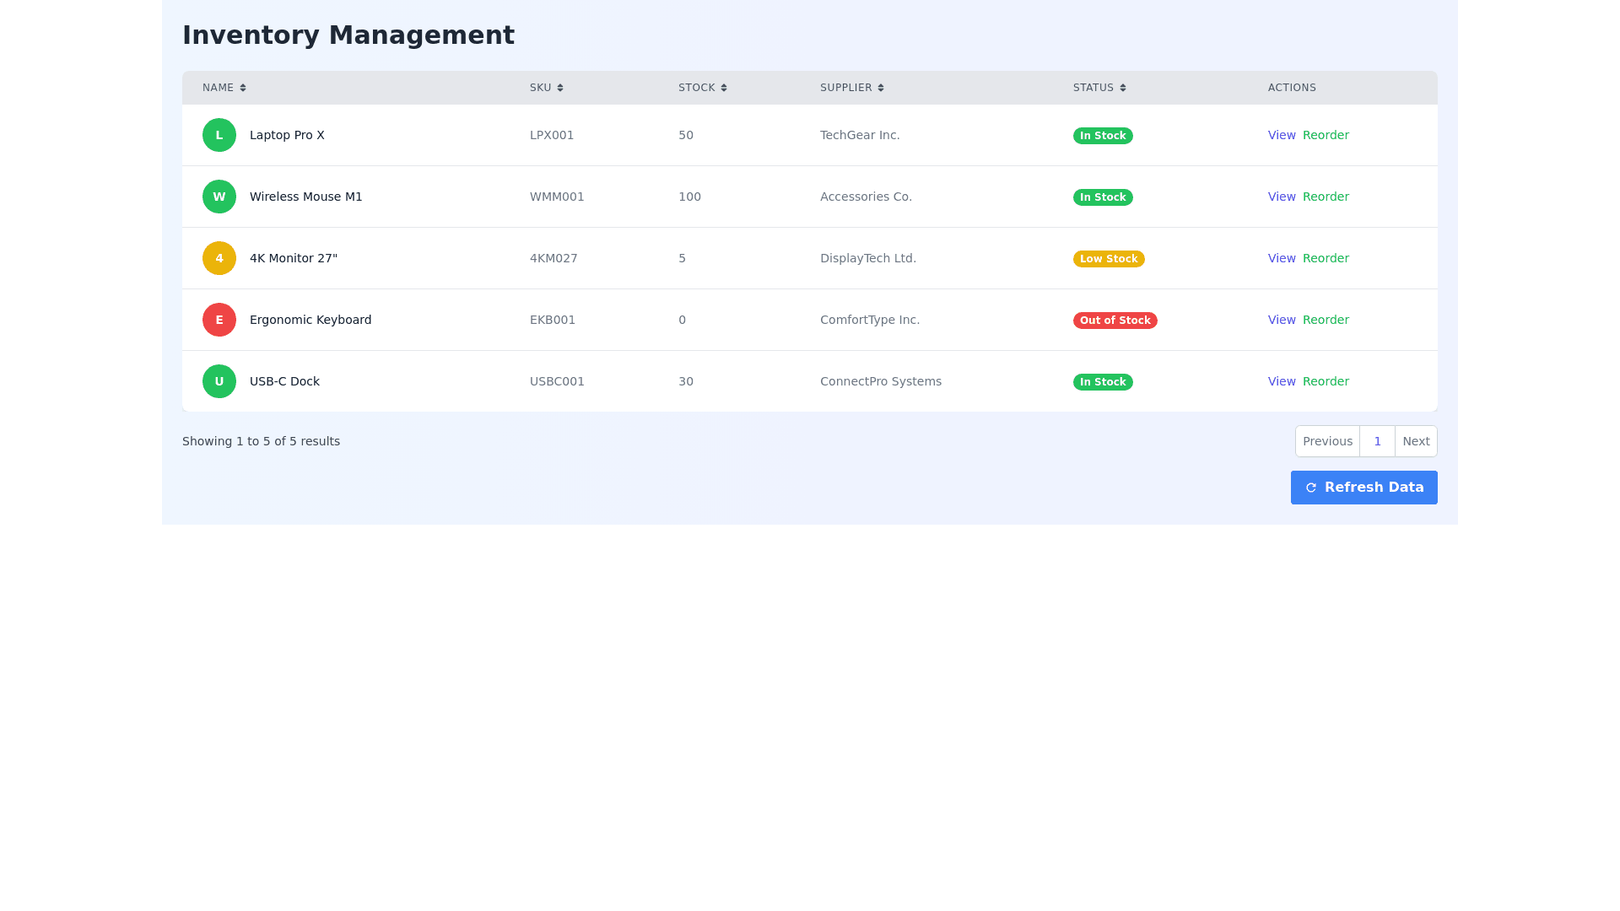Go to the Next page
Viewport: 1620px width, 911px height.
coord(1416,441)
